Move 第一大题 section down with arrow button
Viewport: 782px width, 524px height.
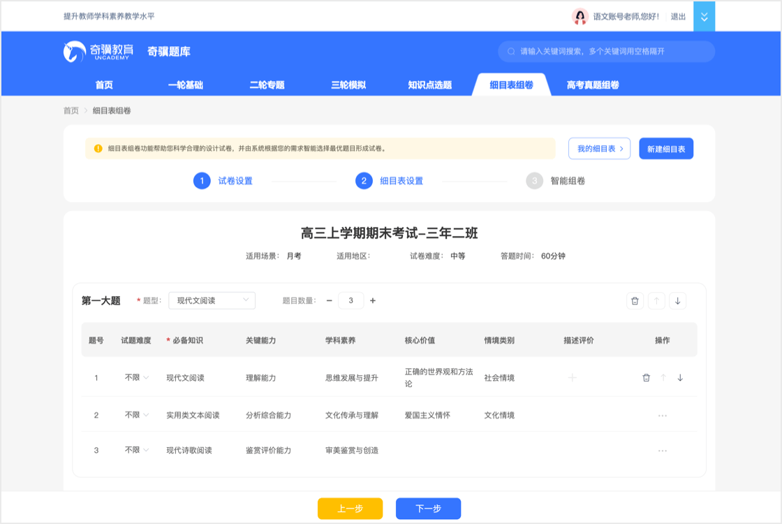pos(677,301)
